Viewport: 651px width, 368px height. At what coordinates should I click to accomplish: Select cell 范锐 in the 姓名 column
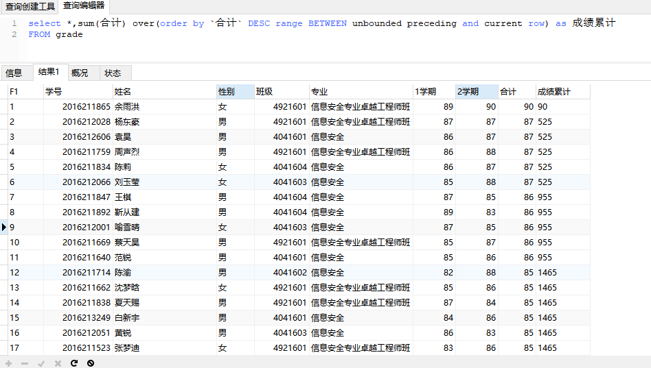click(x=164, y=258)
